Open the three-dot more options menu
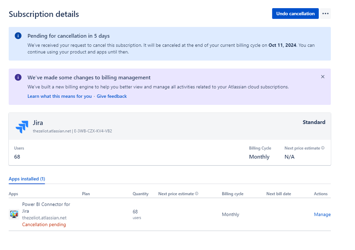This screenshot has width=355, height=250. [325, 14]
